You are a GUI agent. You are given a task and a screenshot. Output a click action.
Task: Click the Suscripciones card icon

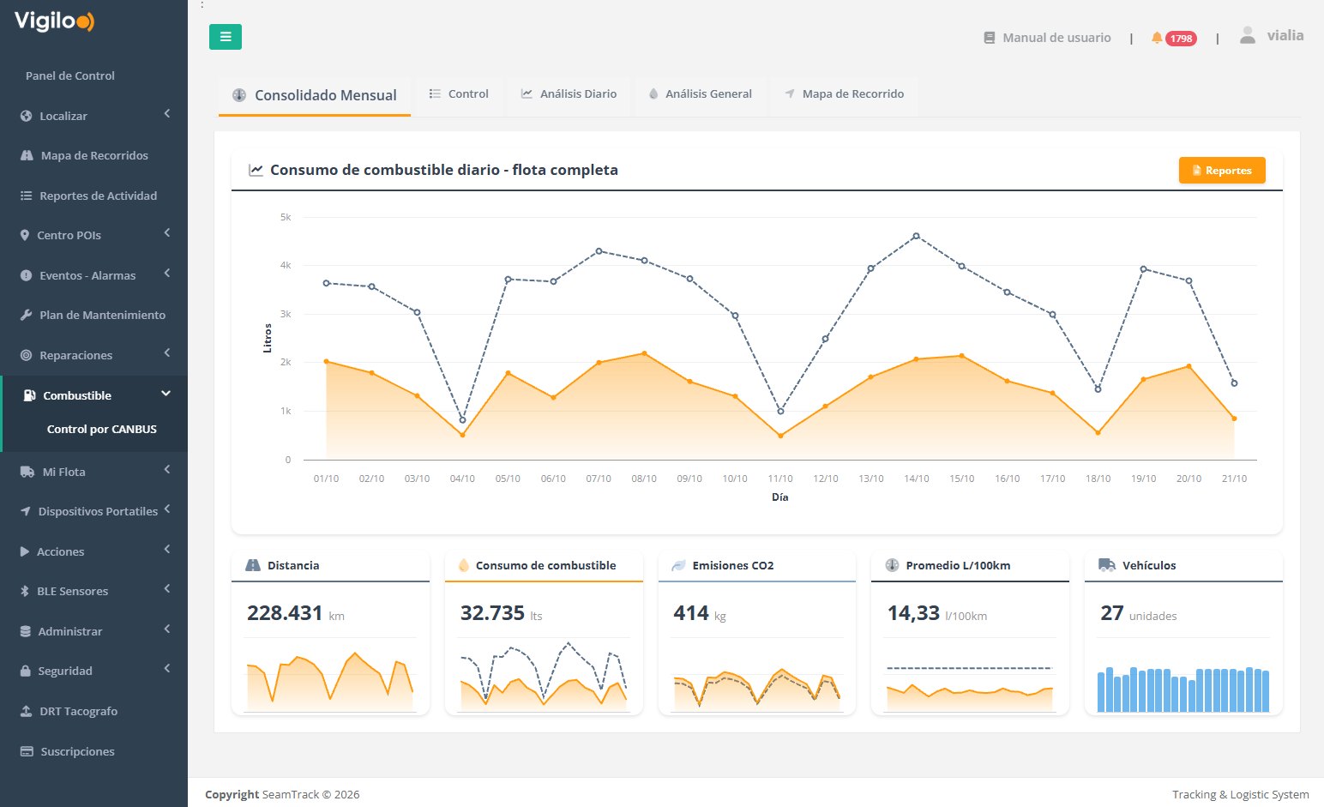(27, 751)
